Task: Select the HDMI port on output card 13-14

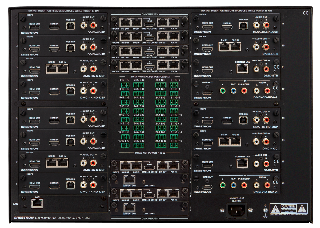Action: (149, 195)
